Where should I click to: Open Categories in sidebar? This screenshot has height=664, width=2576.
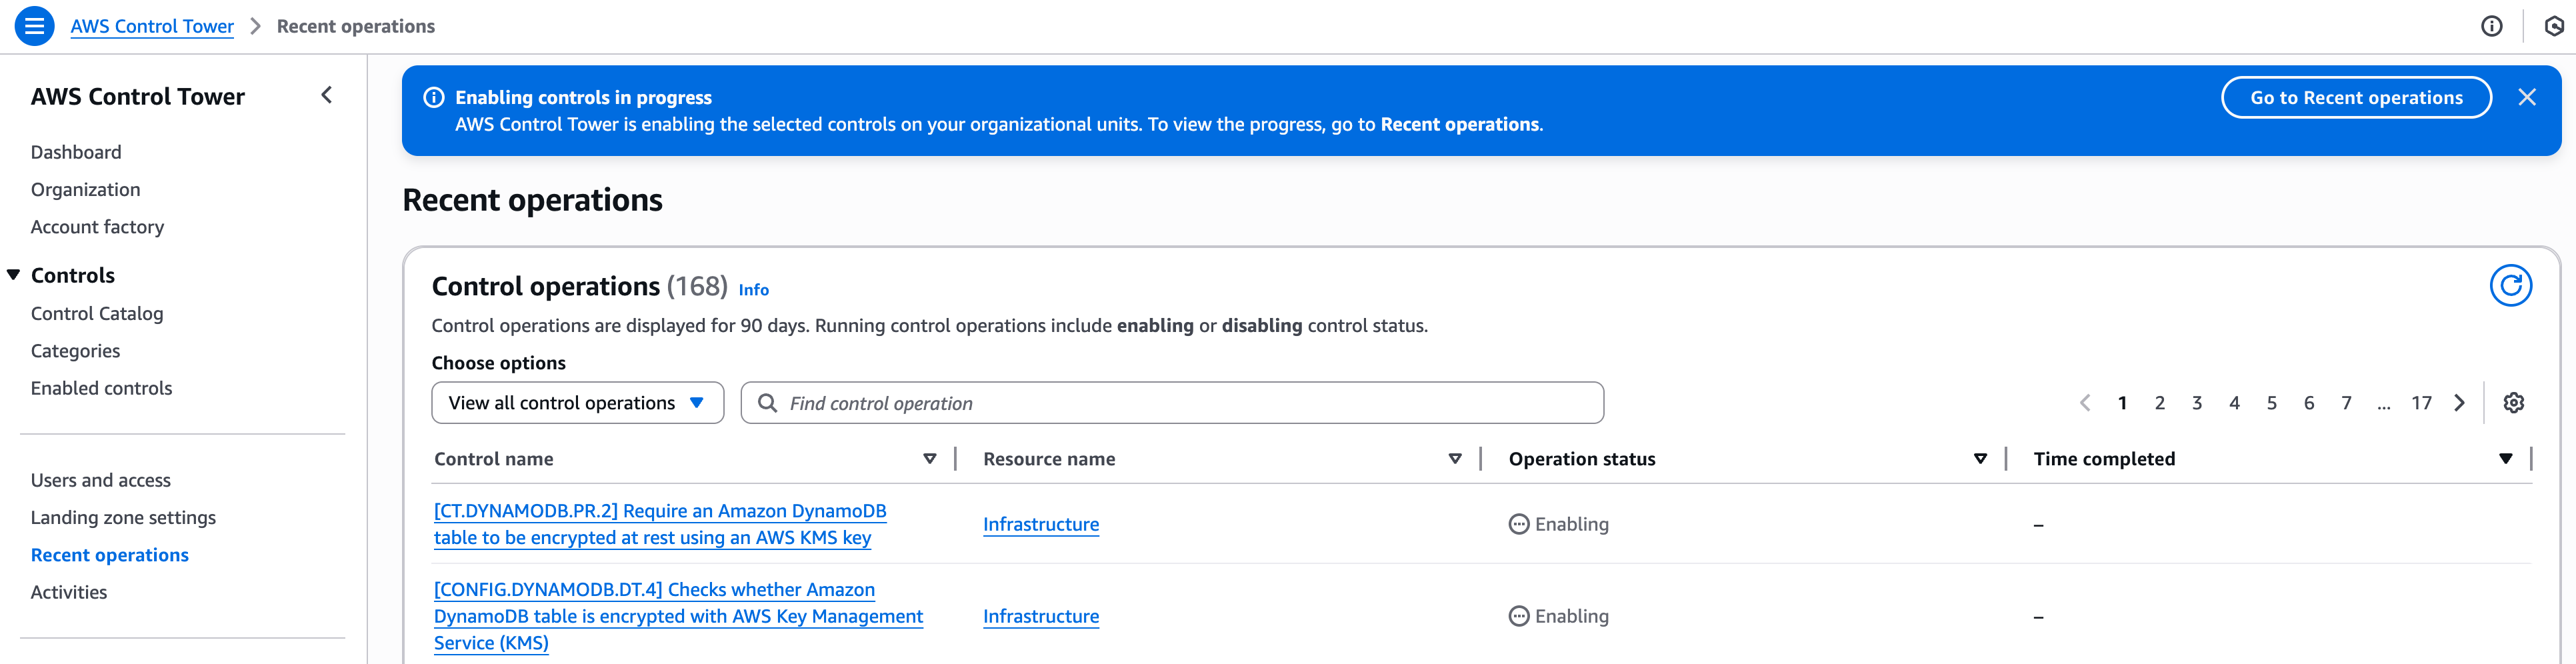[75, 351]
